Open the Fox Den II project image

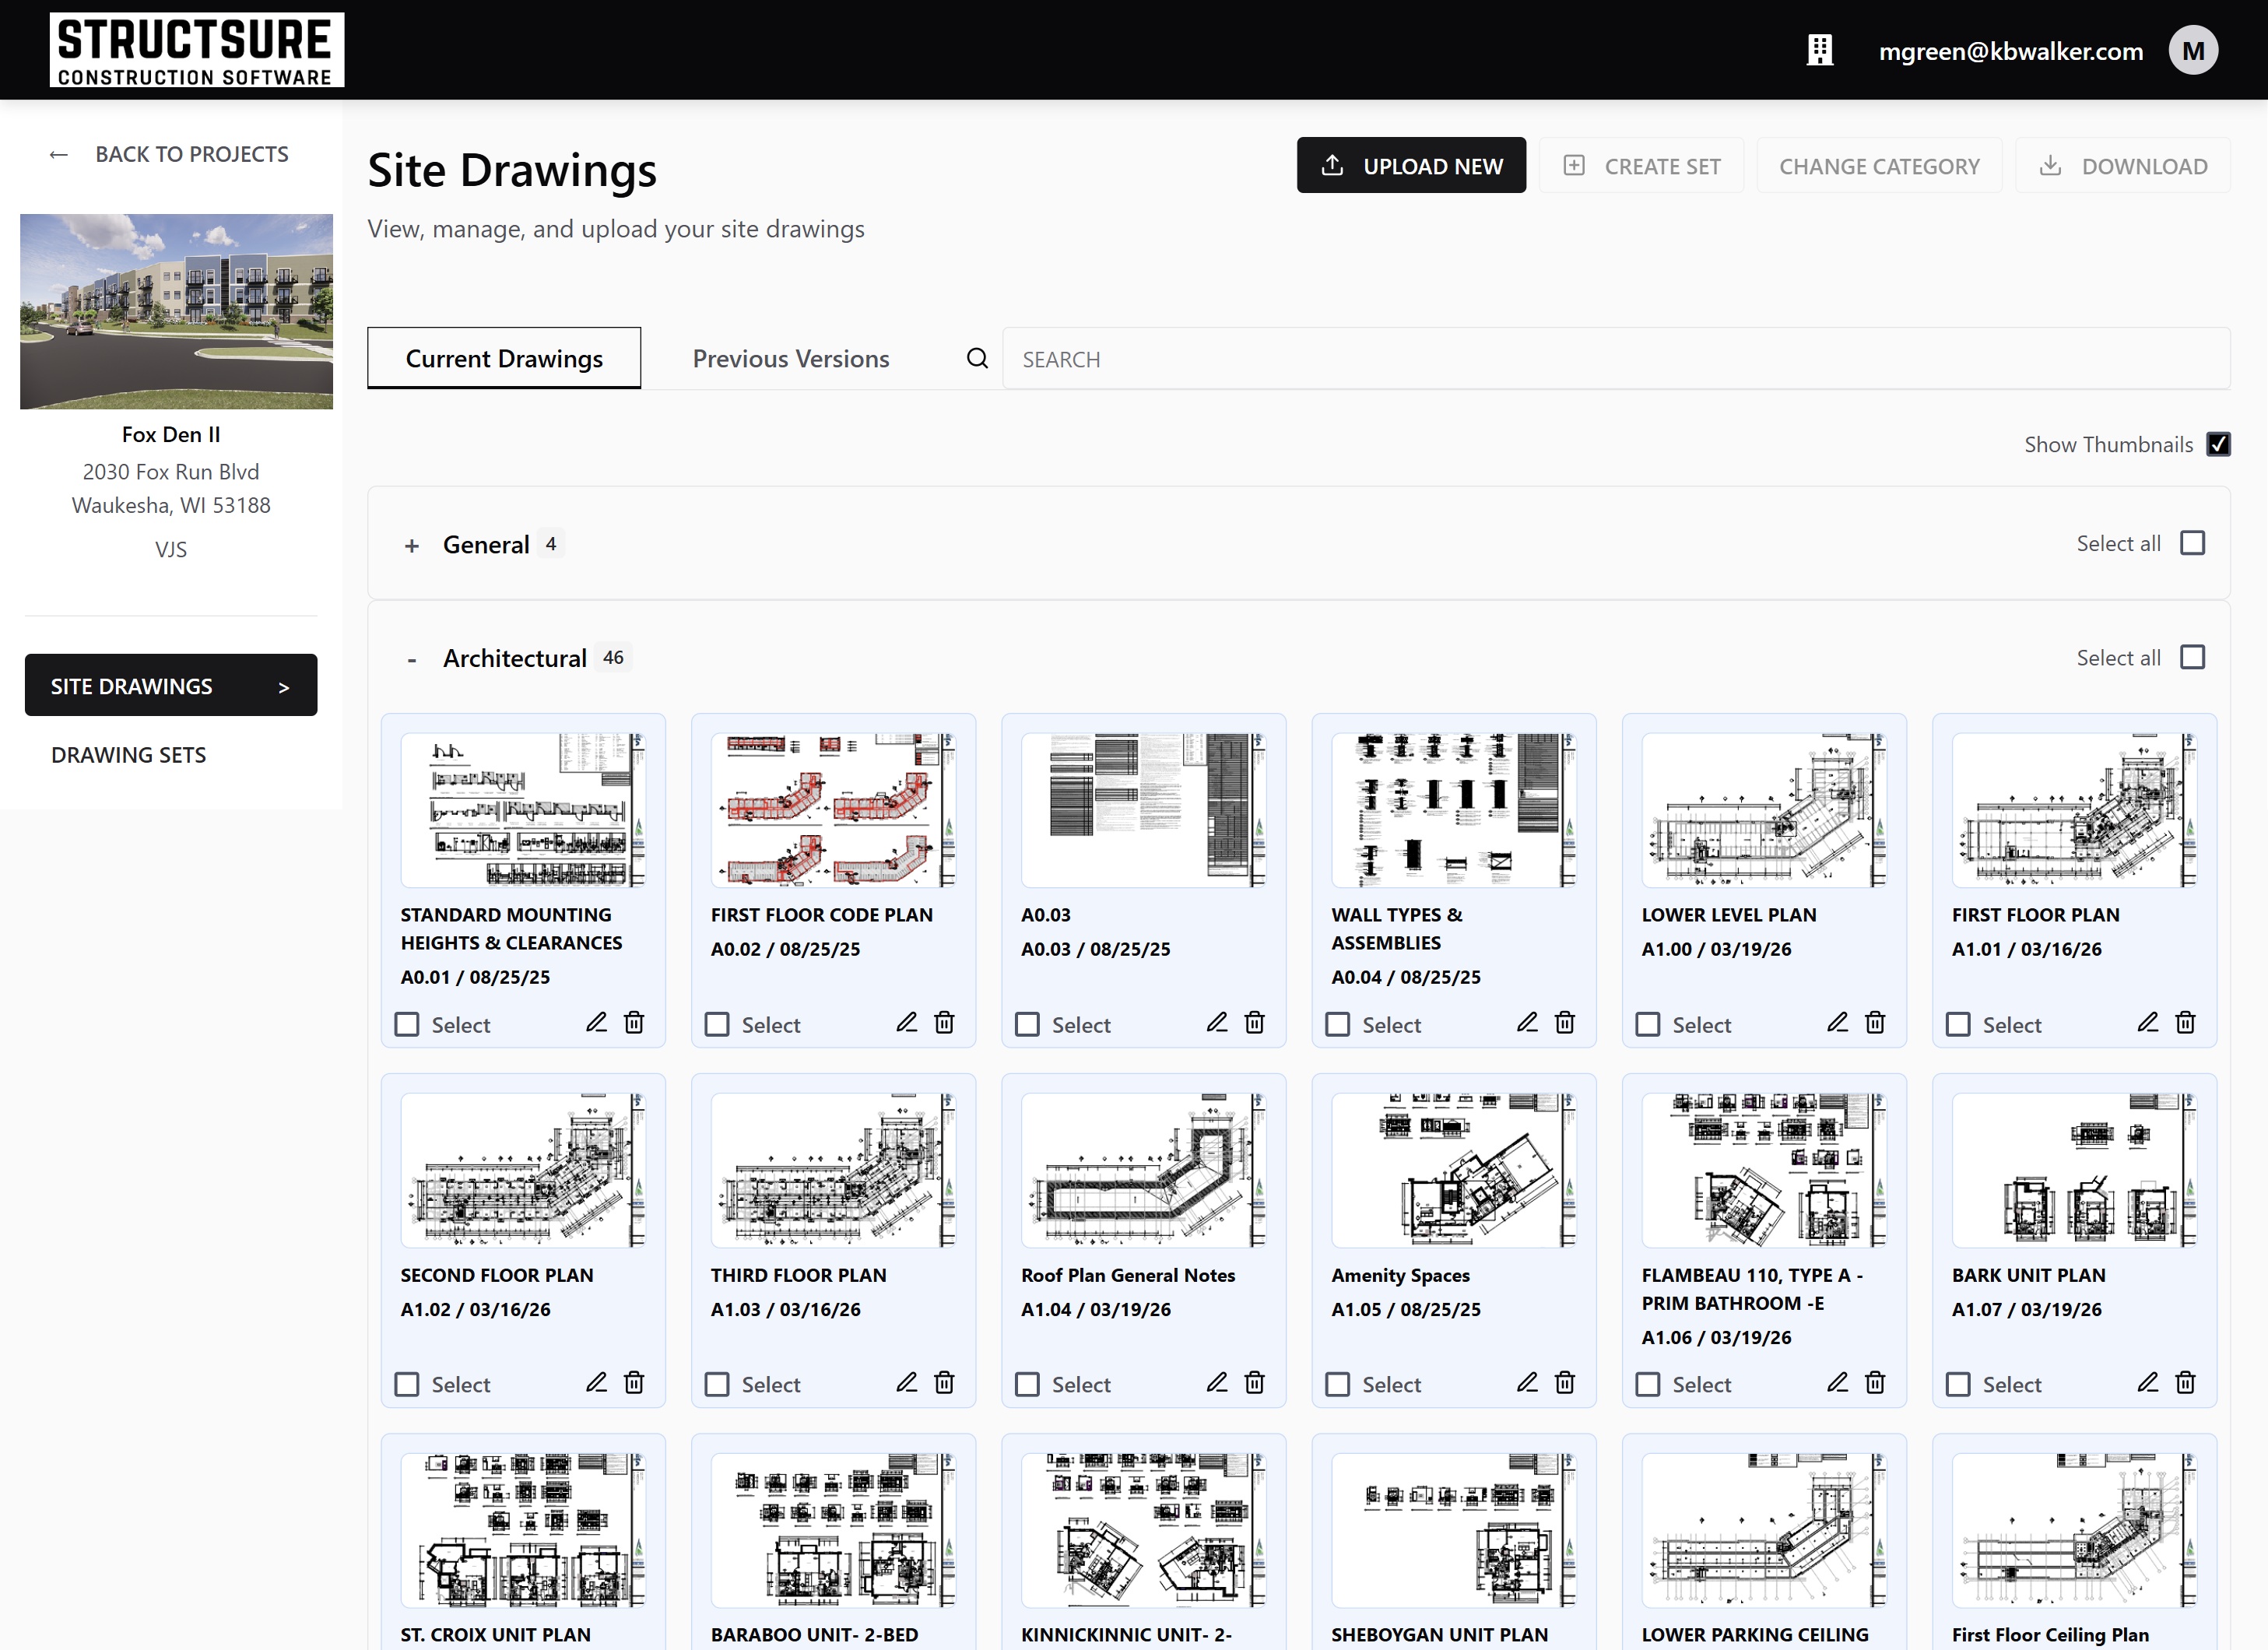176,311
